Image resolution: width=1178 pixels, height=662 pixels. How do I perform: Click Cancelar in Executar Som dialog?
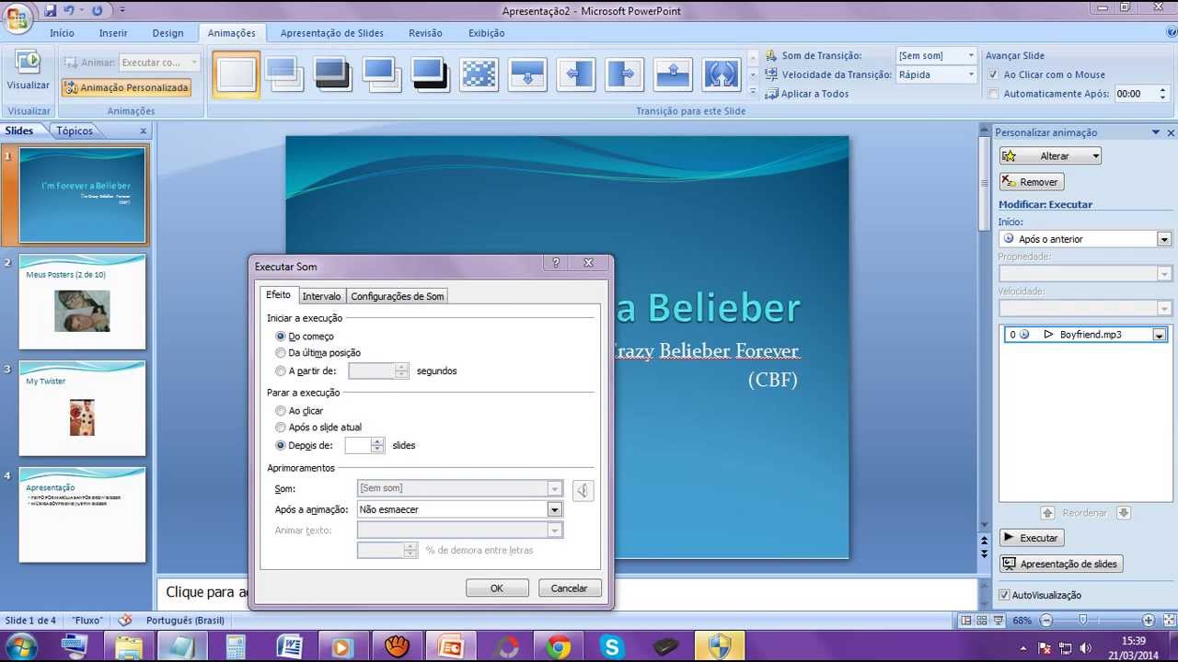point(569,588)
